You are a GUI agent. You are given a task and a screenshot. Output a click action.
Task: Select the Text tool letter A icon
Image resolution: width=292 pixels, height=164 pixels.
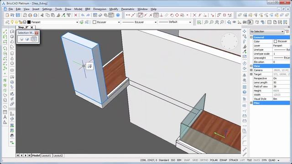(x=5, y=117)
